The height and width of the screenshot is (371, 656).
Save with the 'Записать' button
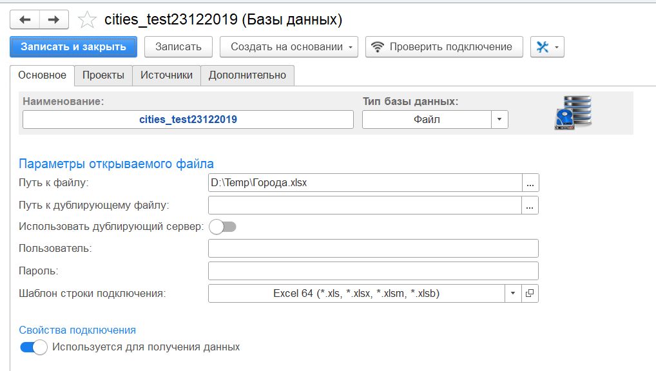[178, 47]
